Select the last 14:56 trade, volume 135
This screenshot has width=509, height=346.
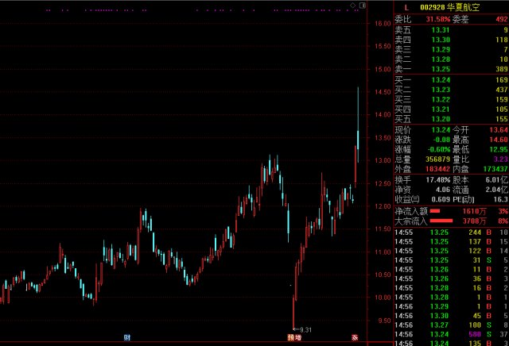coord(451,343)
